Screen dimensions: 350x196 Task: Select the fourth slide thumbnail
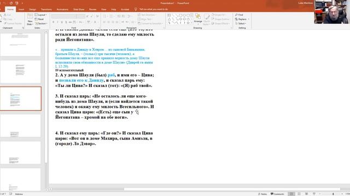click(x=21, y=126)
